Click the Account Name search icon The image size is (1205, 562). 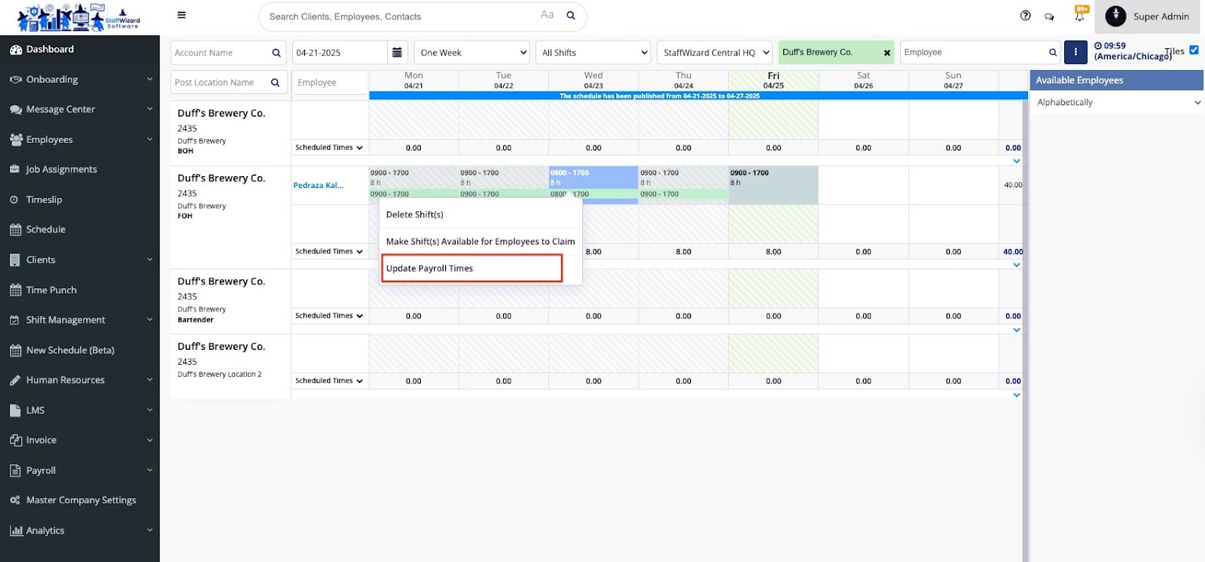pos(276,53)
